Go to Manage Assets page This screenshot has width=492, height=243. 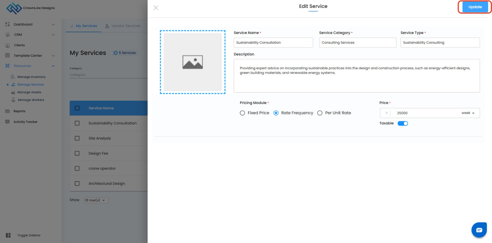click(29, 92)
